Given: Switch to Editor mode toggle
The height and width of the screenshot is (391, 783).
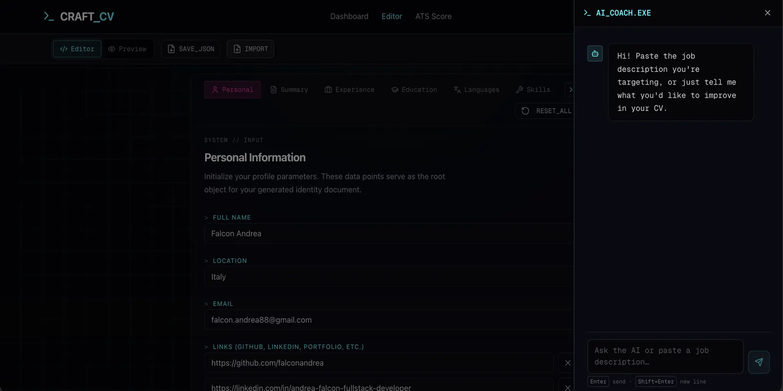Looking at the screenshot, I should click(x=77, y=49).
